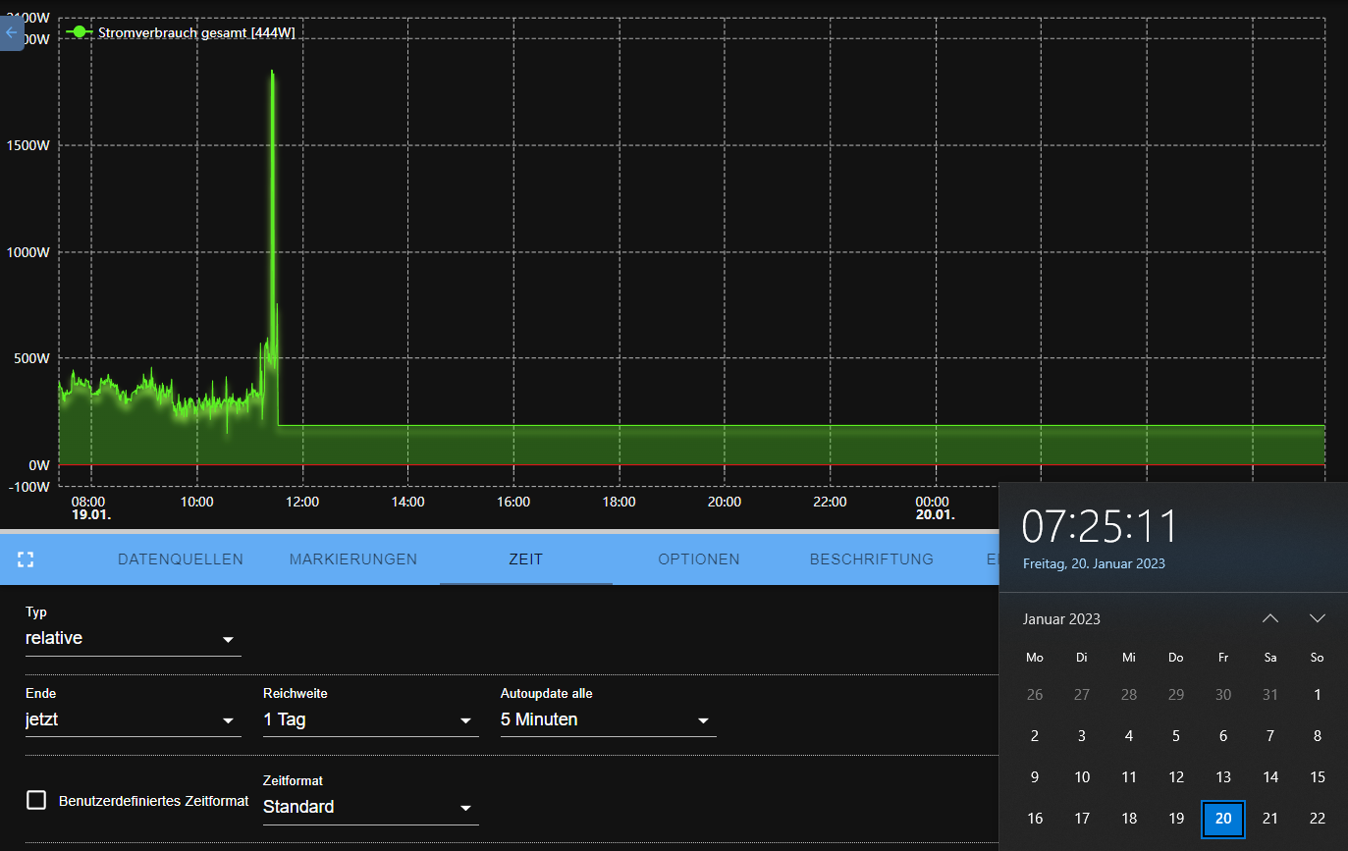Click the 08:00 19.01. axis label
1348x851 pixels.
pos(90,508)
